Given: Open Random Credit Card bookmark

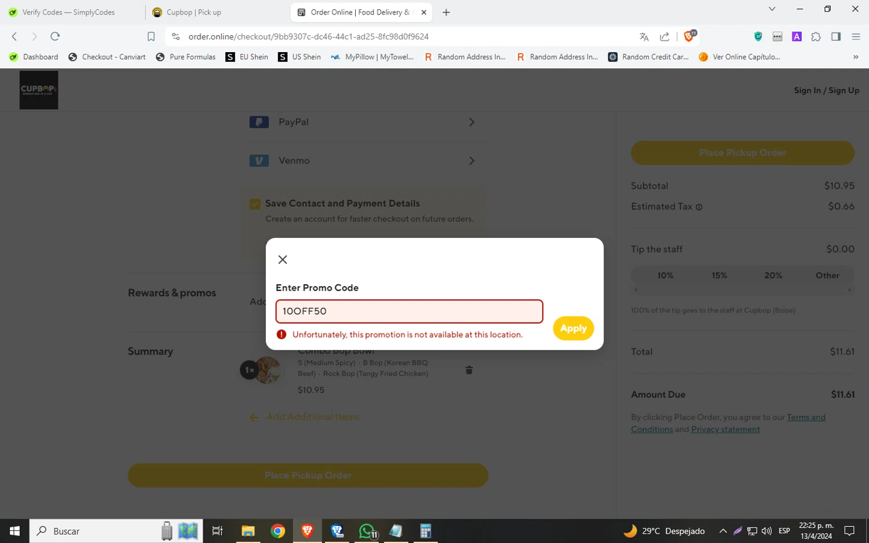Looking at the screenshot, I should click(649, 57).
